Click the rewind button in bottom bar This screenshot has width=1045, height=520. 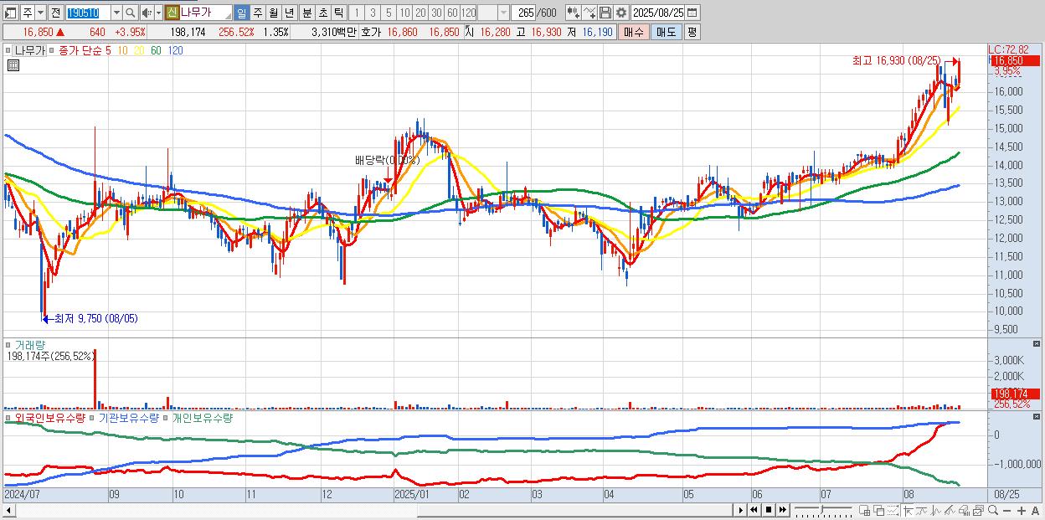tap(754, 510)
